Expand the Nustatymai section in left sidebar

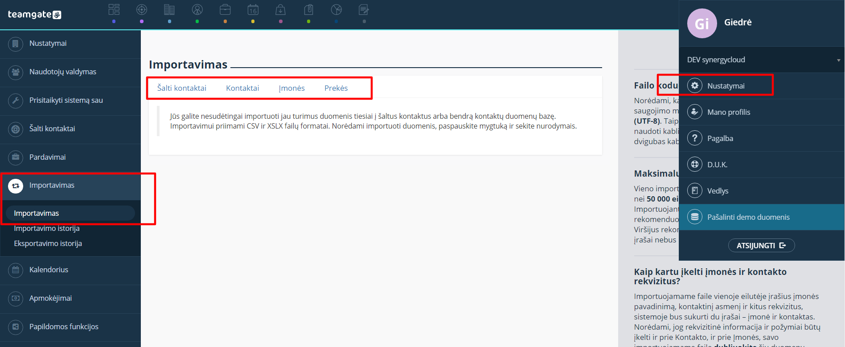click(70, 44)
